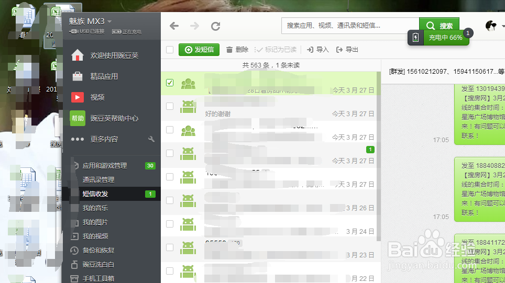This screenshot has width=505, height=283.
Task: Click 标记为已读 button
Action: point(276,50)
